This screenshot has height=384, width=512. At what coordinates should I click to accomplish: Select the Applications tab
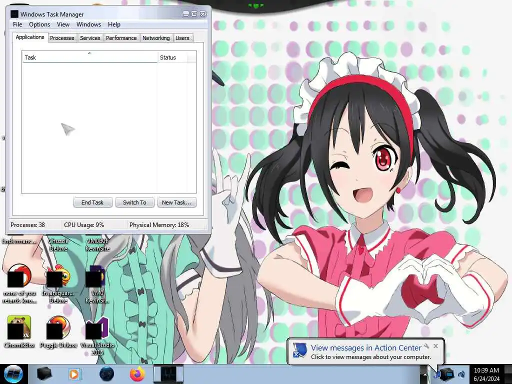[30, 37]
